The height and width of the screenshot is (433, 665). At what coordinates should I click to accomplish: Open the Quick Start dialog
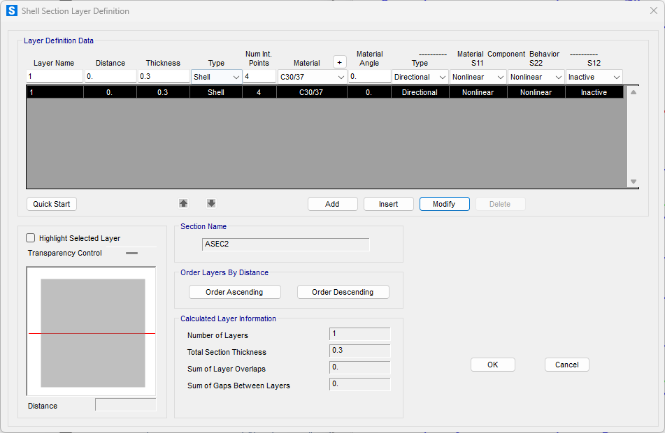[x=51, y=203]
